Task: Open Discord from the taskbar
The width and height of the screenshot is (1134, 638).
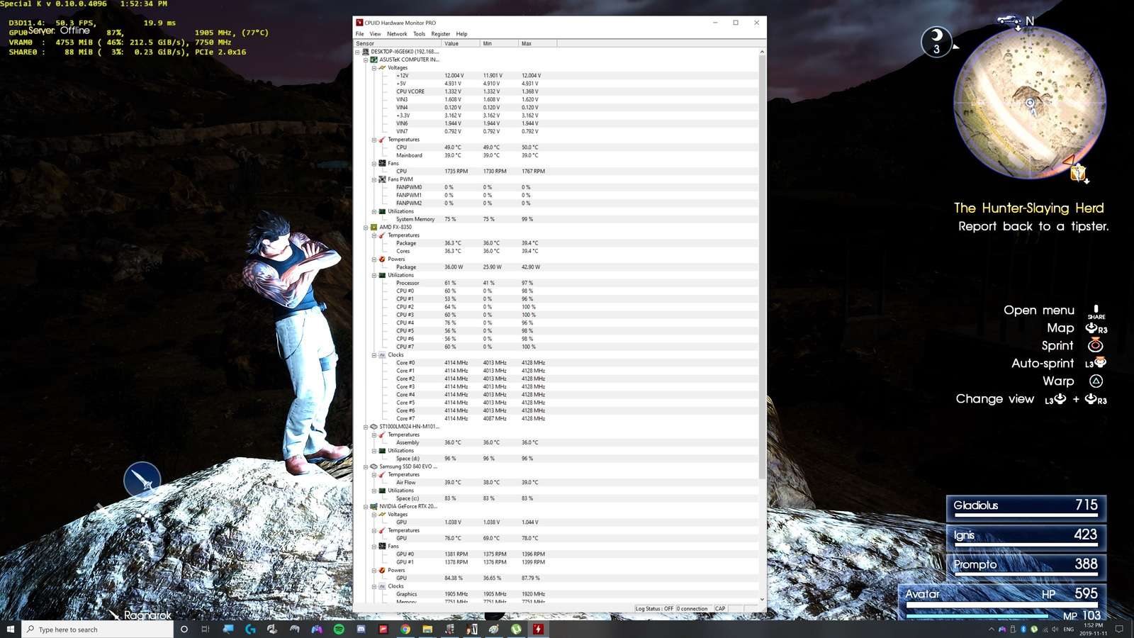Action: [361, 629]
